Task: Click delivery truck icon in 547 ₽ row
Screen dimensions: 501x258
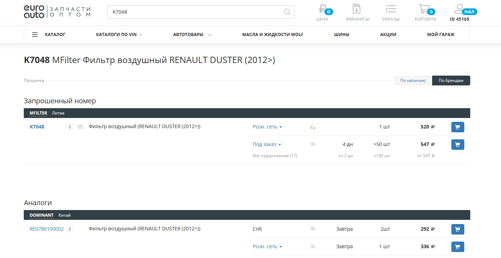Action: point(313,144)
